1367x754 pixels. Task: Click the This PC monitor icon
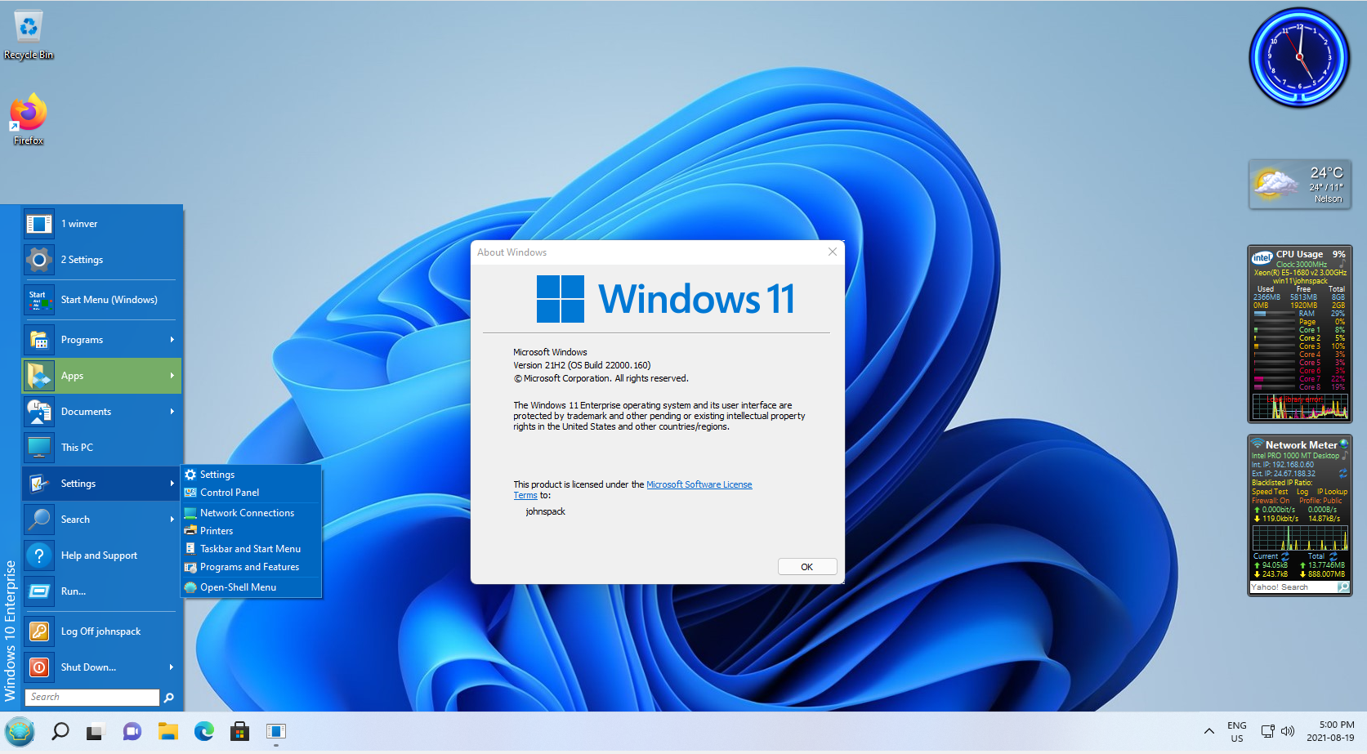pos(39,448)
